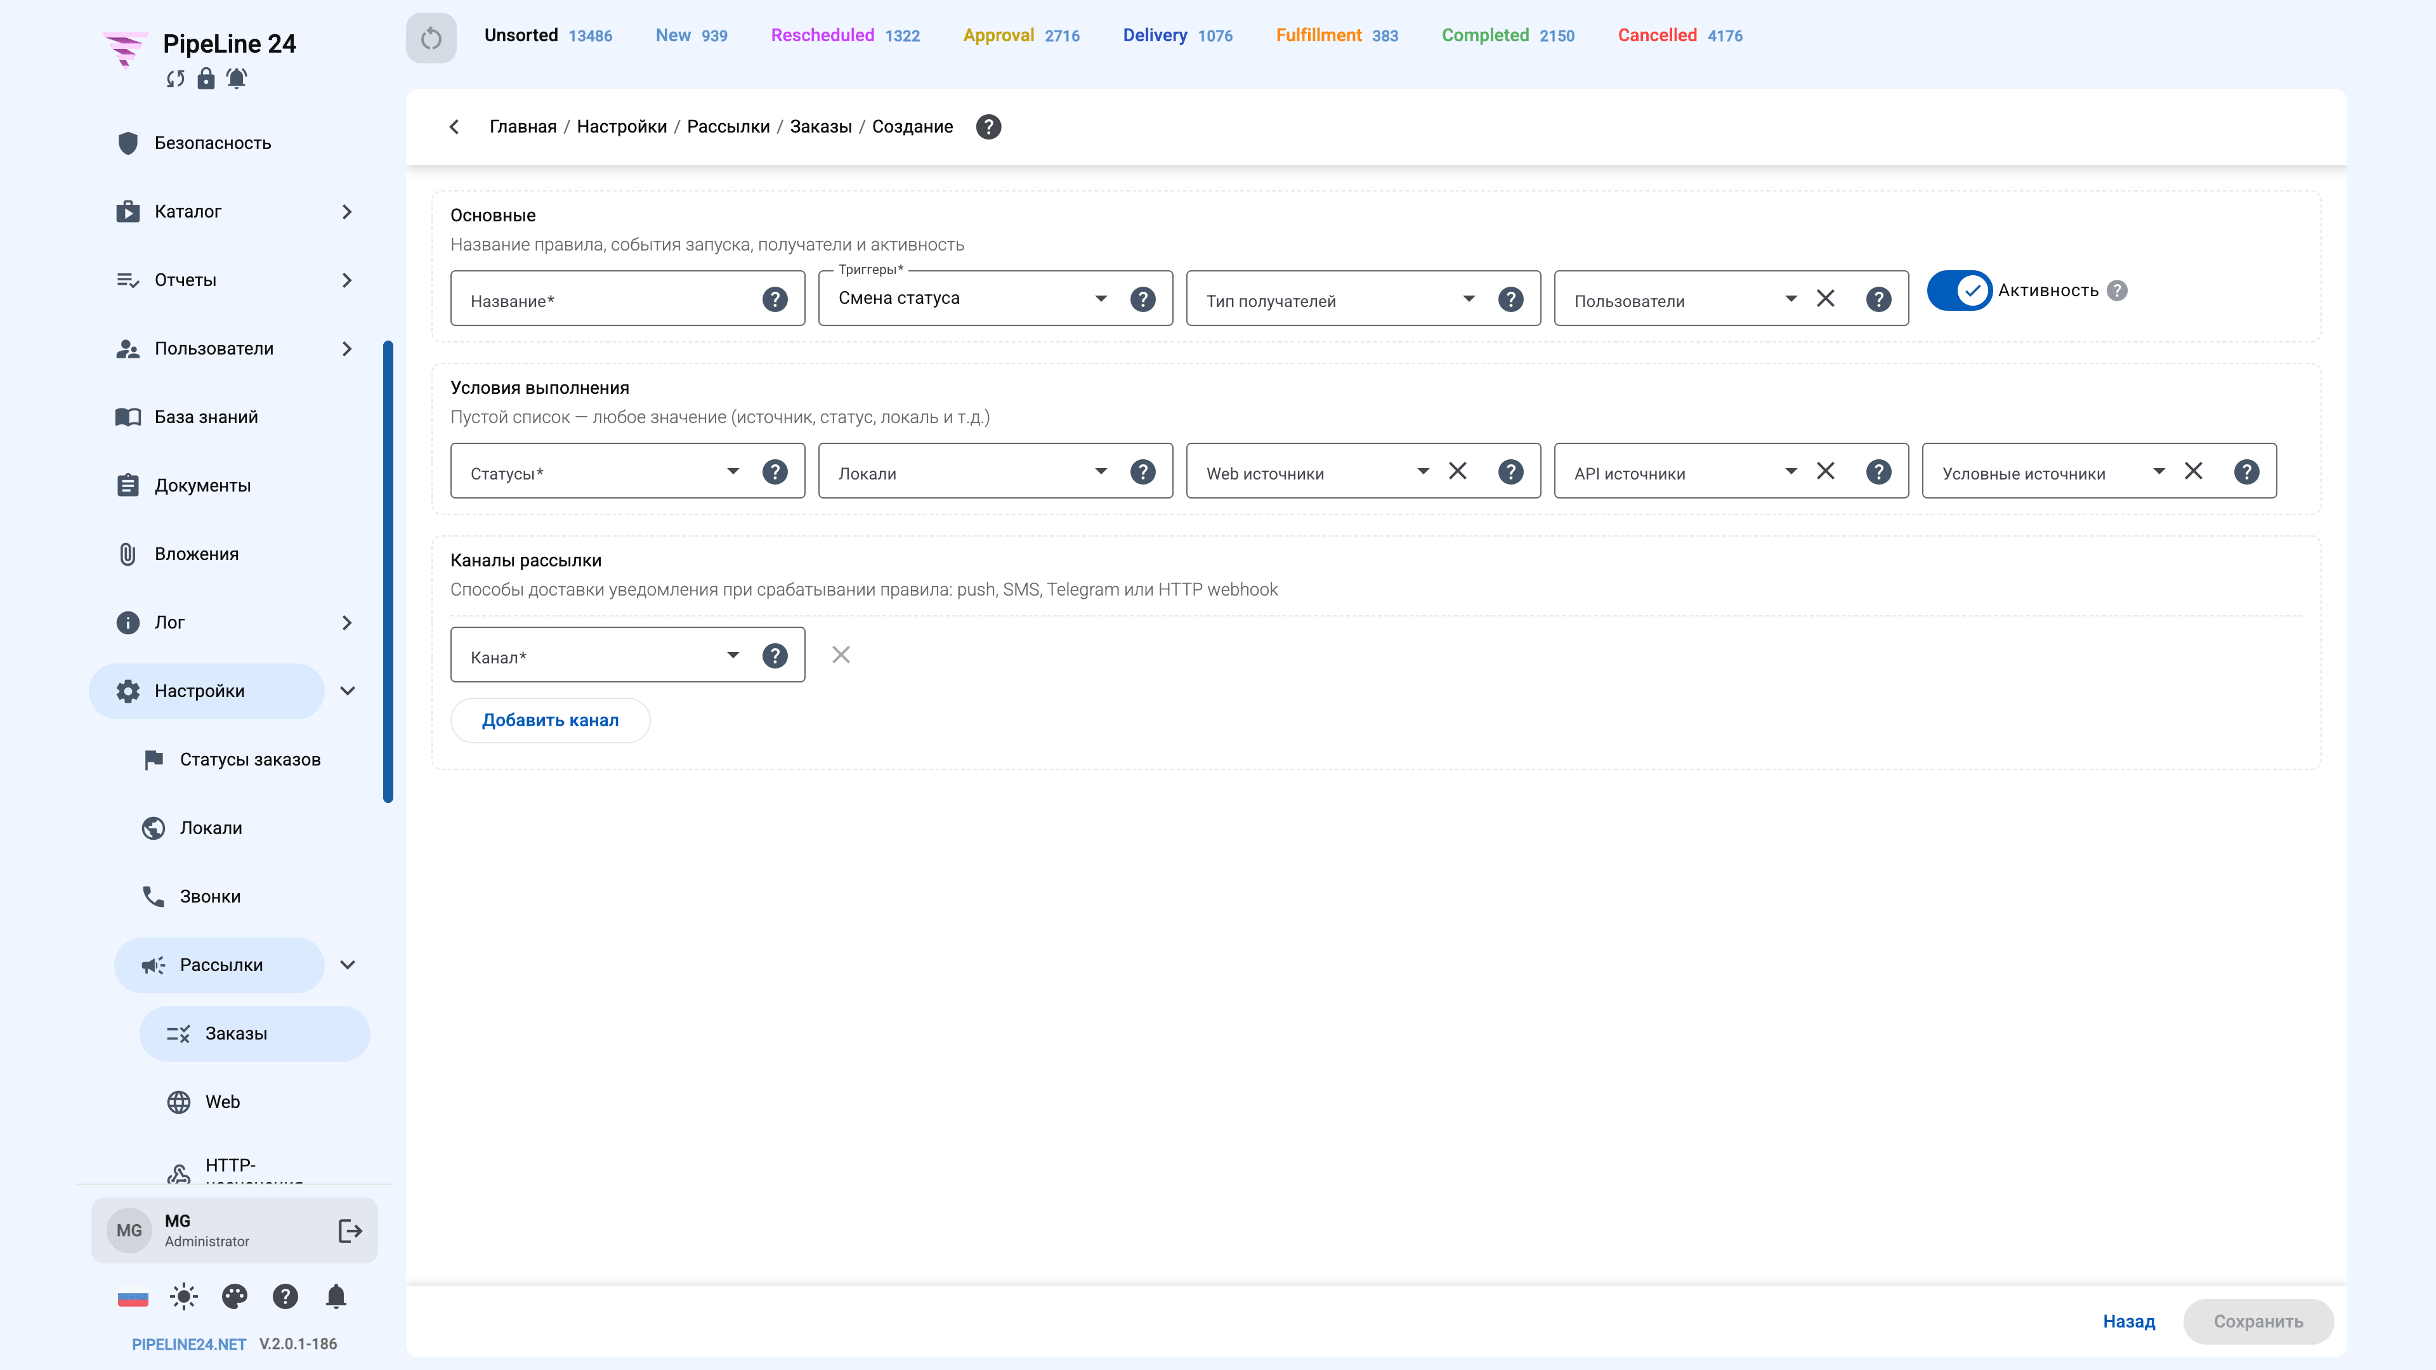Image resolution: width=2436 pixels, height=1370 pixels.
Task: Click the Сохранить button
Action: point(2258,1321)
